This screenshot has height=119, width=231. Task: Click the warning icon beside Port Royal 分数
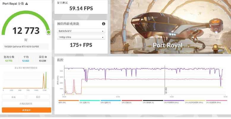coord(26,4)
